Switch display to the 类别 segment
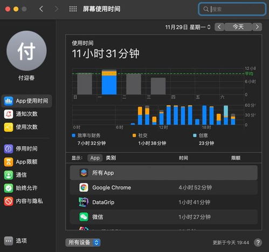 [x=111, y=158]
